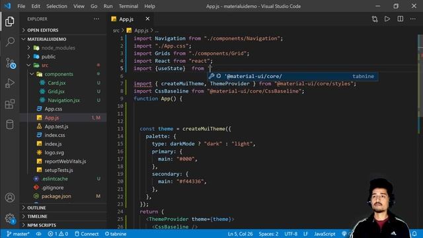The image size is (423, 238).
Task: Open the Explorer view in activity bar
Action: [x=10, y=21]
